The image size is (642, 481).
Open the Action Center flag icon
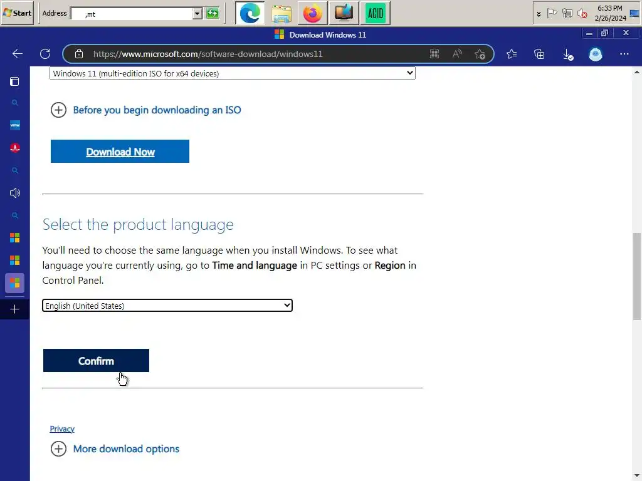pyautogui.click(x=552, y=14)
